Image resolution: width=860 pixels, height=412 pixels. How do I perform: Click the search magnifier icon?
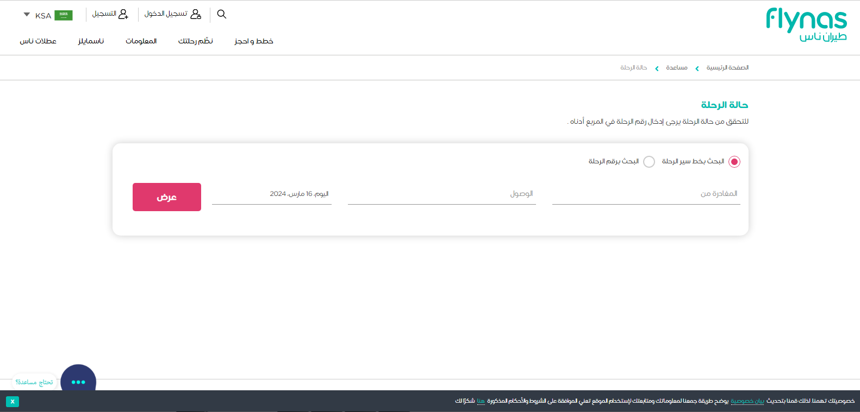point(221,14)
